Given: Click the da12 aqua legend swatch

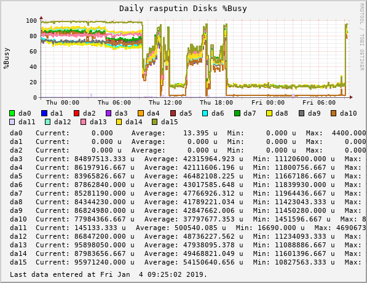Looking at the screenshot, I should click(x=47, y=122).
